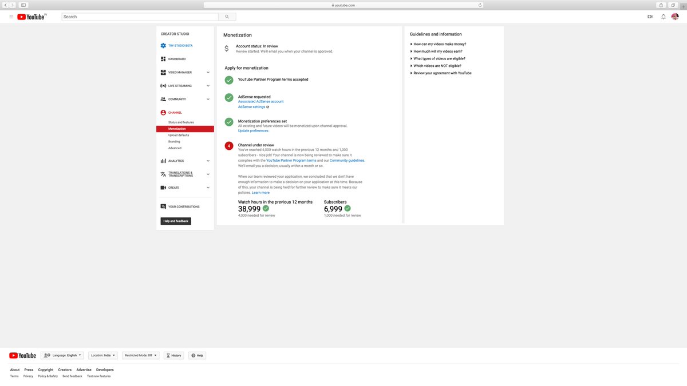
Task: Open the YouTube hamburger menu
Action: [x=11, y=17]
